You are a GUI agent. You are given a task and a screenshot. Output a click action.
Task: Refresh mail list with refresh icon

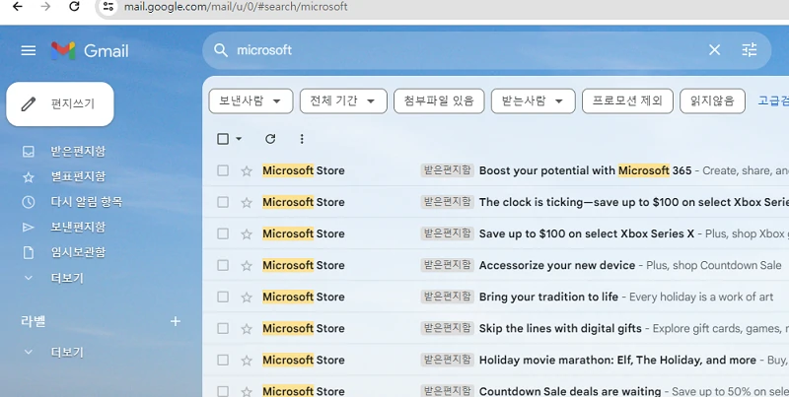coord(270,139)
